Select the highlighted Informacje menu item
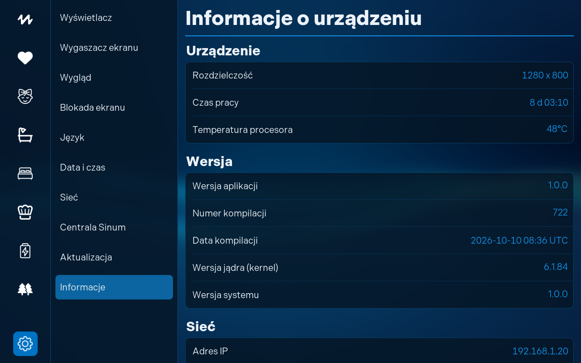581x363 pixels. [x=114, y=287]
